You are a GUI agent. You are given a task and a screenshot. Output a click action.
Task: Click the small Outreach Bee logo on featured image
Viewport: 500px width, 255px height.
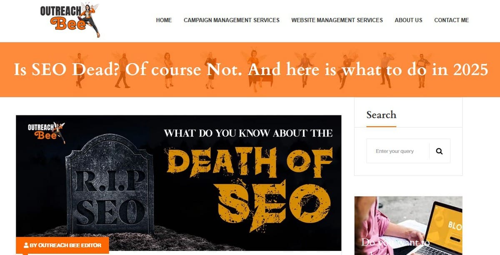point(46,132)
